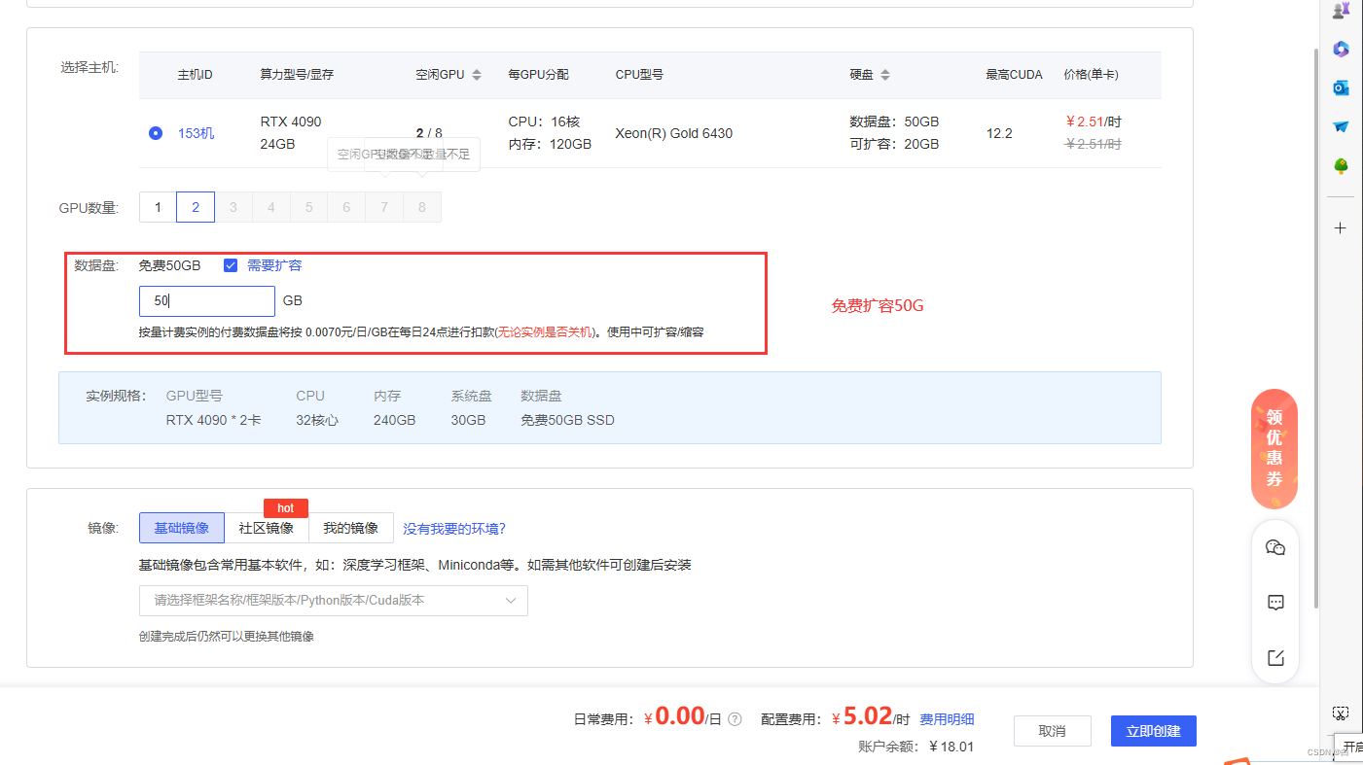Open the WeChat contact icon

pos(1275,548)
